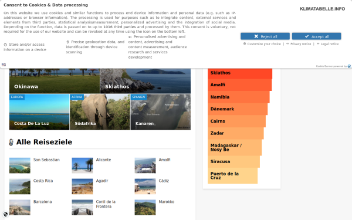
Task: Click the thermometer icon beside Alle Reiseziele
Action: tap(11, 143)
